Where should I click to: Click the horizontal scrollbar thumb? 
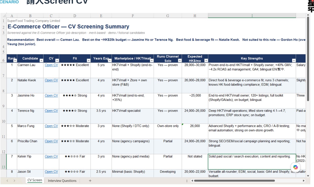234,181
